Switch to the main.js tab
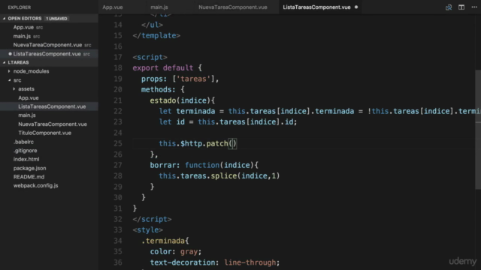Image resolution: width=481 pixels, height=270 pixels. (x=159, y=7)
